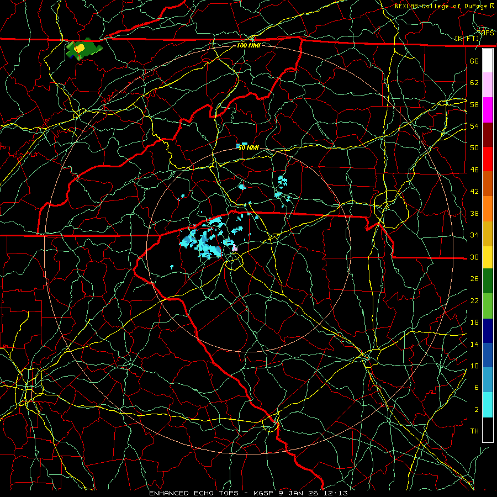Click the '42' legend value
This screenshot has width=497, height=497.
click(x=474, y=192)
